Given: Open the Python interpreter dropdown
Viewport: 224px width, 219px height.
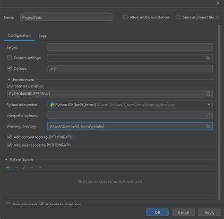Looking at the screenshot, I should 209,105.
